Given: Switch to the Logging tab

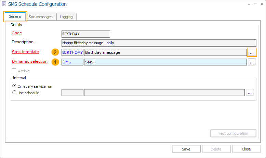Looking at the screenshot, I should tap(66, 17).
